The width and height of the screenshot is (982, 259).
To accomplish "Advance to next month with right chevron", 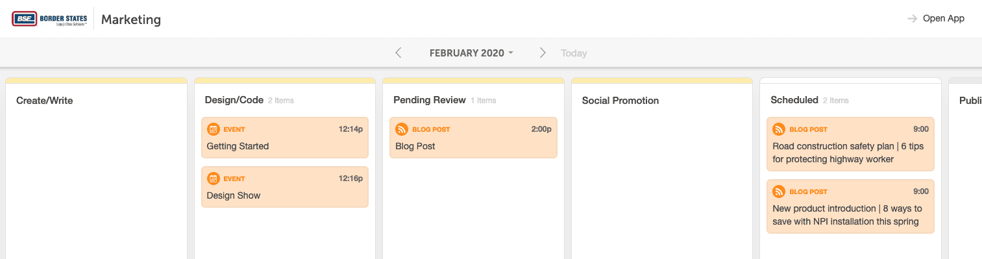I will coord(543,53).
